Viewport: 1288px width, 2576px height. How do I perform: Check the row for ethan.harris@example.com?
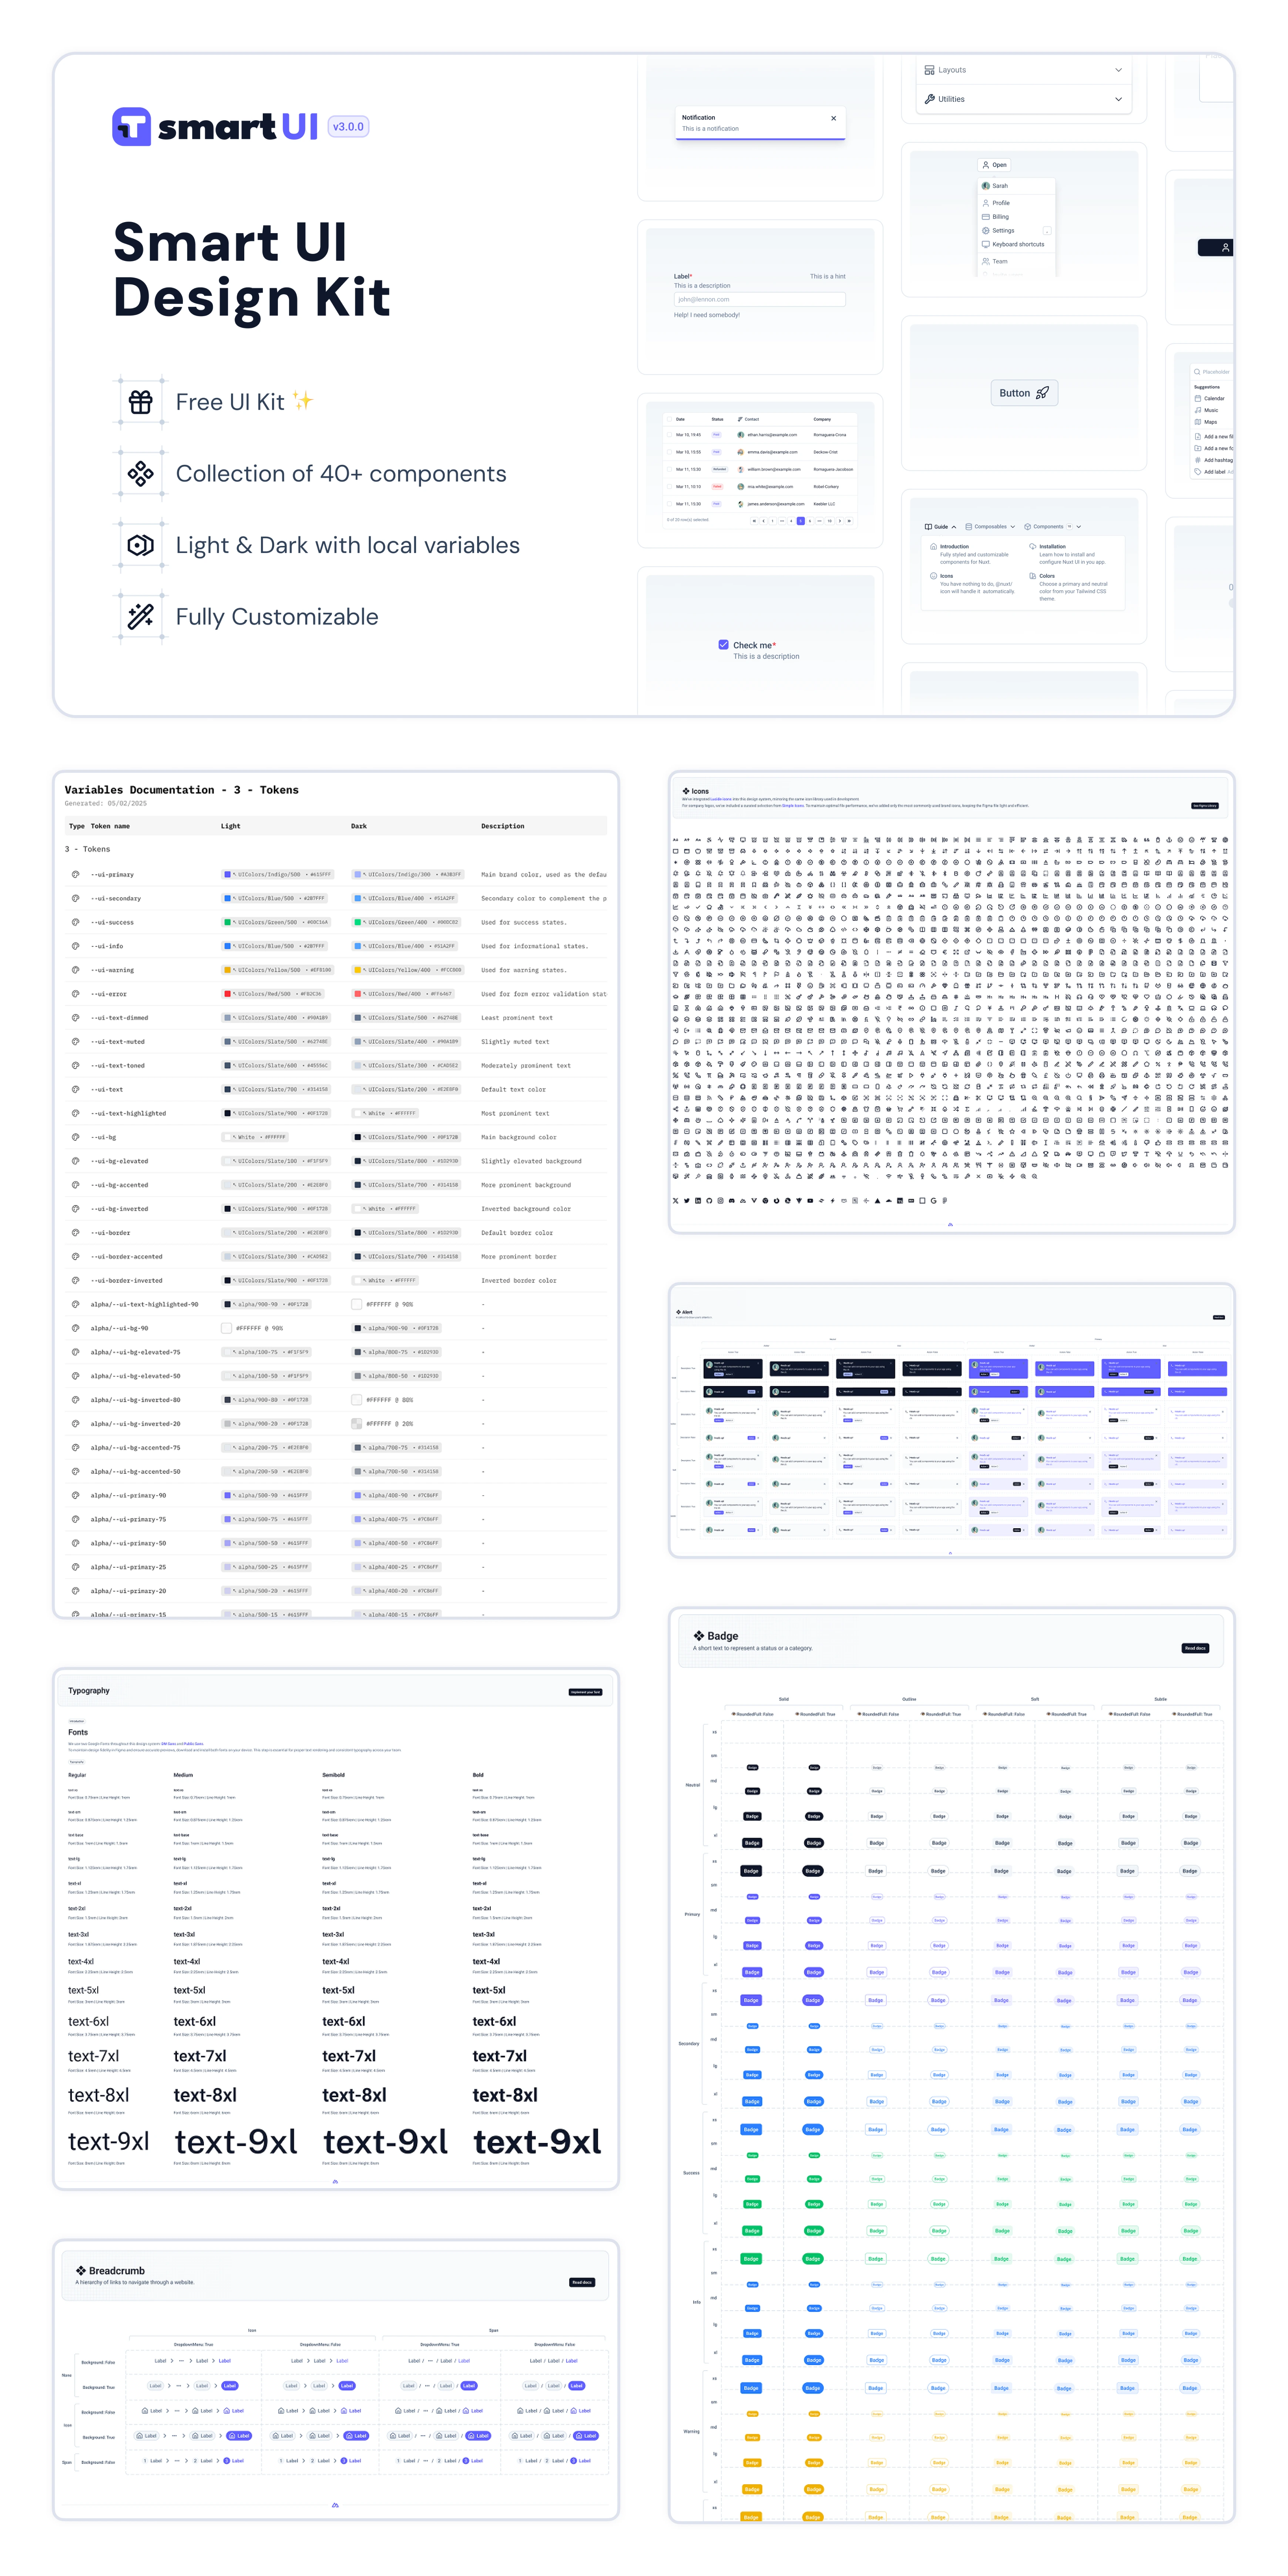(669, 435)
